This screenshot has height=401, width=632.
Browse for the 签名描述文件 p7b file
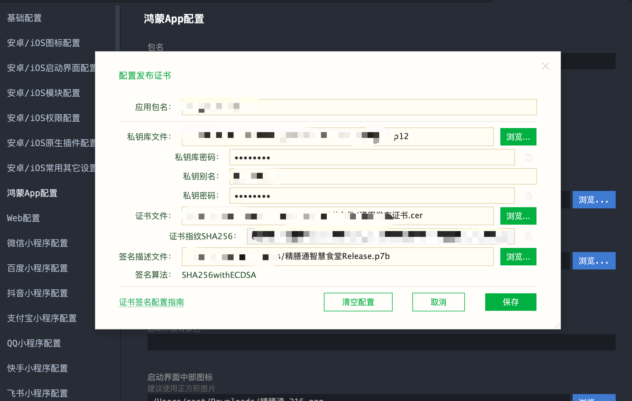518,257
